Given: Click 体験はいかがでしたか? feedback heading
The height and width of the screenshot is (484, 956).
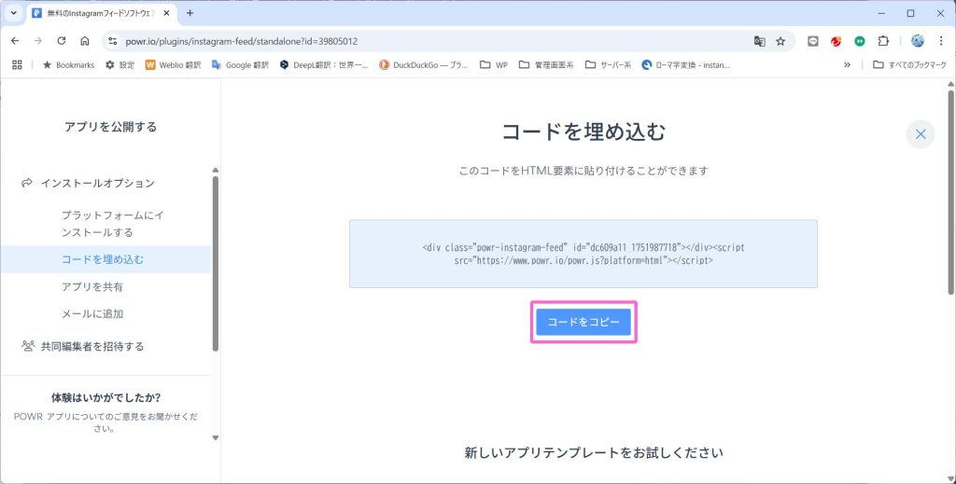Looking at the screenshot, I should point(105,397).
